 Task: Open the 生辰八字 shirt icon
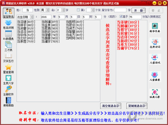pyautogui.click(x=8, y=80)
